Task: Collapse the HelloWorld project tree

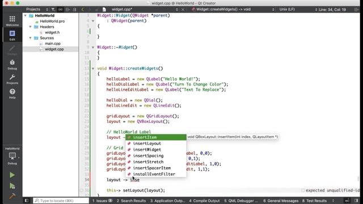Action: point(25,15)
